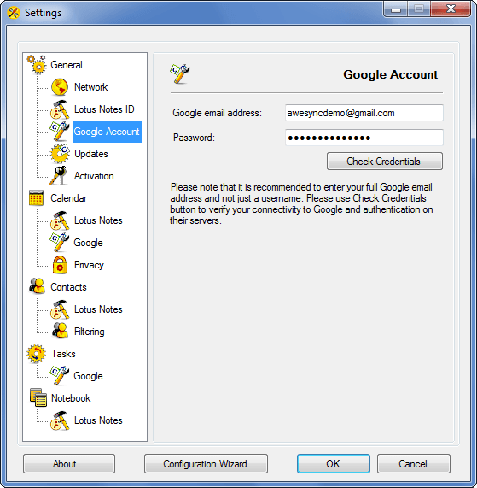Open Lotus Notes ID settings
This screenshot has height=488, width=477.
pyautogui.click(x=104, y=109)
